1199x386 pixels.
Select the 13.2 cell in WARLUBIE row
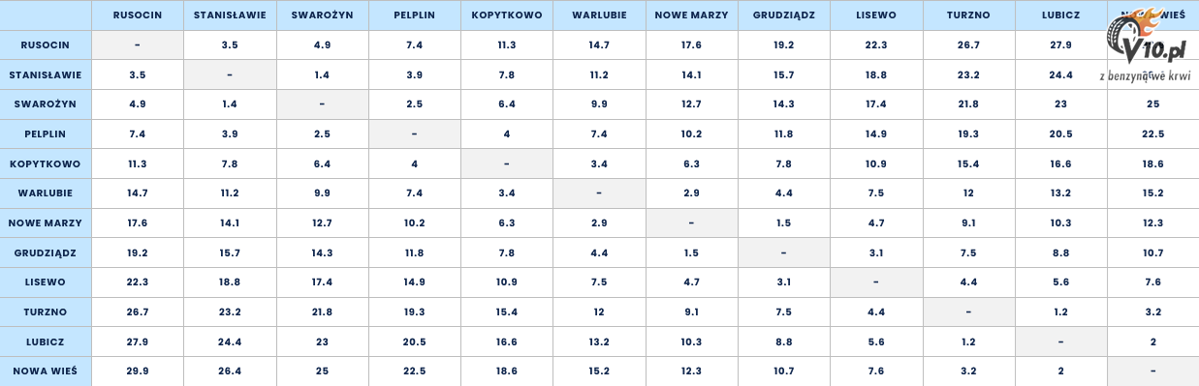pos(1060,193)
